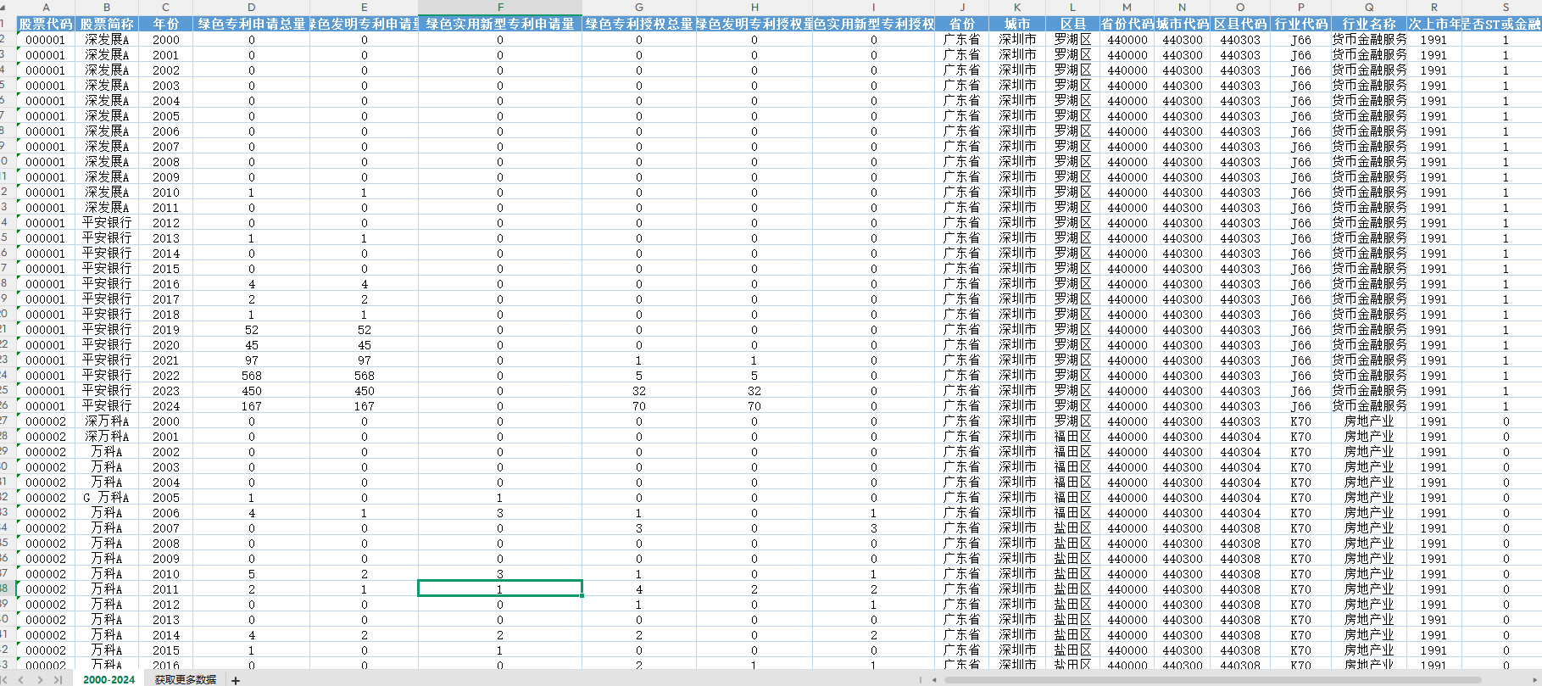1542x686 pixels.
Task: Select the 52 cell in column E
Action: click(x=365, y=330)
